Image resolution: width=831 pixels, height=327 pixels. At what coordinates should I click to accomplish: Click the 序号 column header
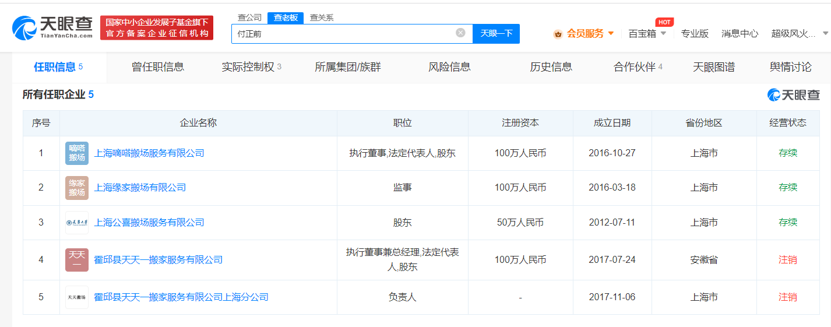[x=41, y=123]
